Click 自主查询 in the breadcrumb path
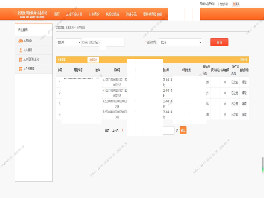The image size is (264, 198). (69, 27)
